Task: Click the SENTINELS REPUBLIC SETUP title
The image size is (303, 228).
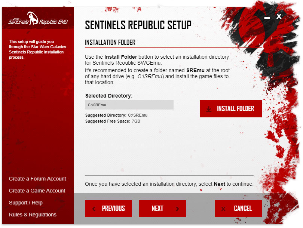Action: (138, 25)
